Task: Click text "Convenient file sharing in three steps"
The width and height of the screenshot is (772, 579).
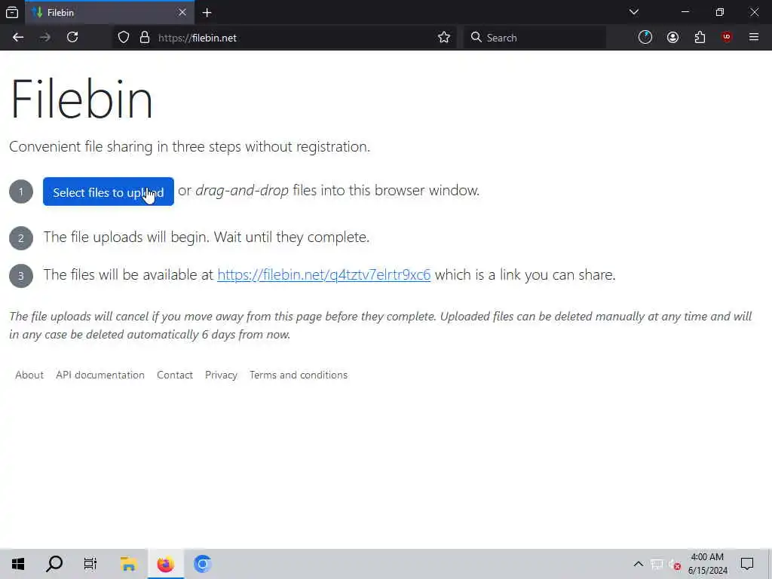Action: pos(126,147)
